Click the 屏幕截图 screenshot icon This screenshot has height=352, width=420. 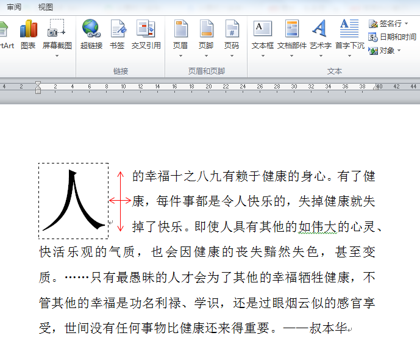(x=57, y=28)
